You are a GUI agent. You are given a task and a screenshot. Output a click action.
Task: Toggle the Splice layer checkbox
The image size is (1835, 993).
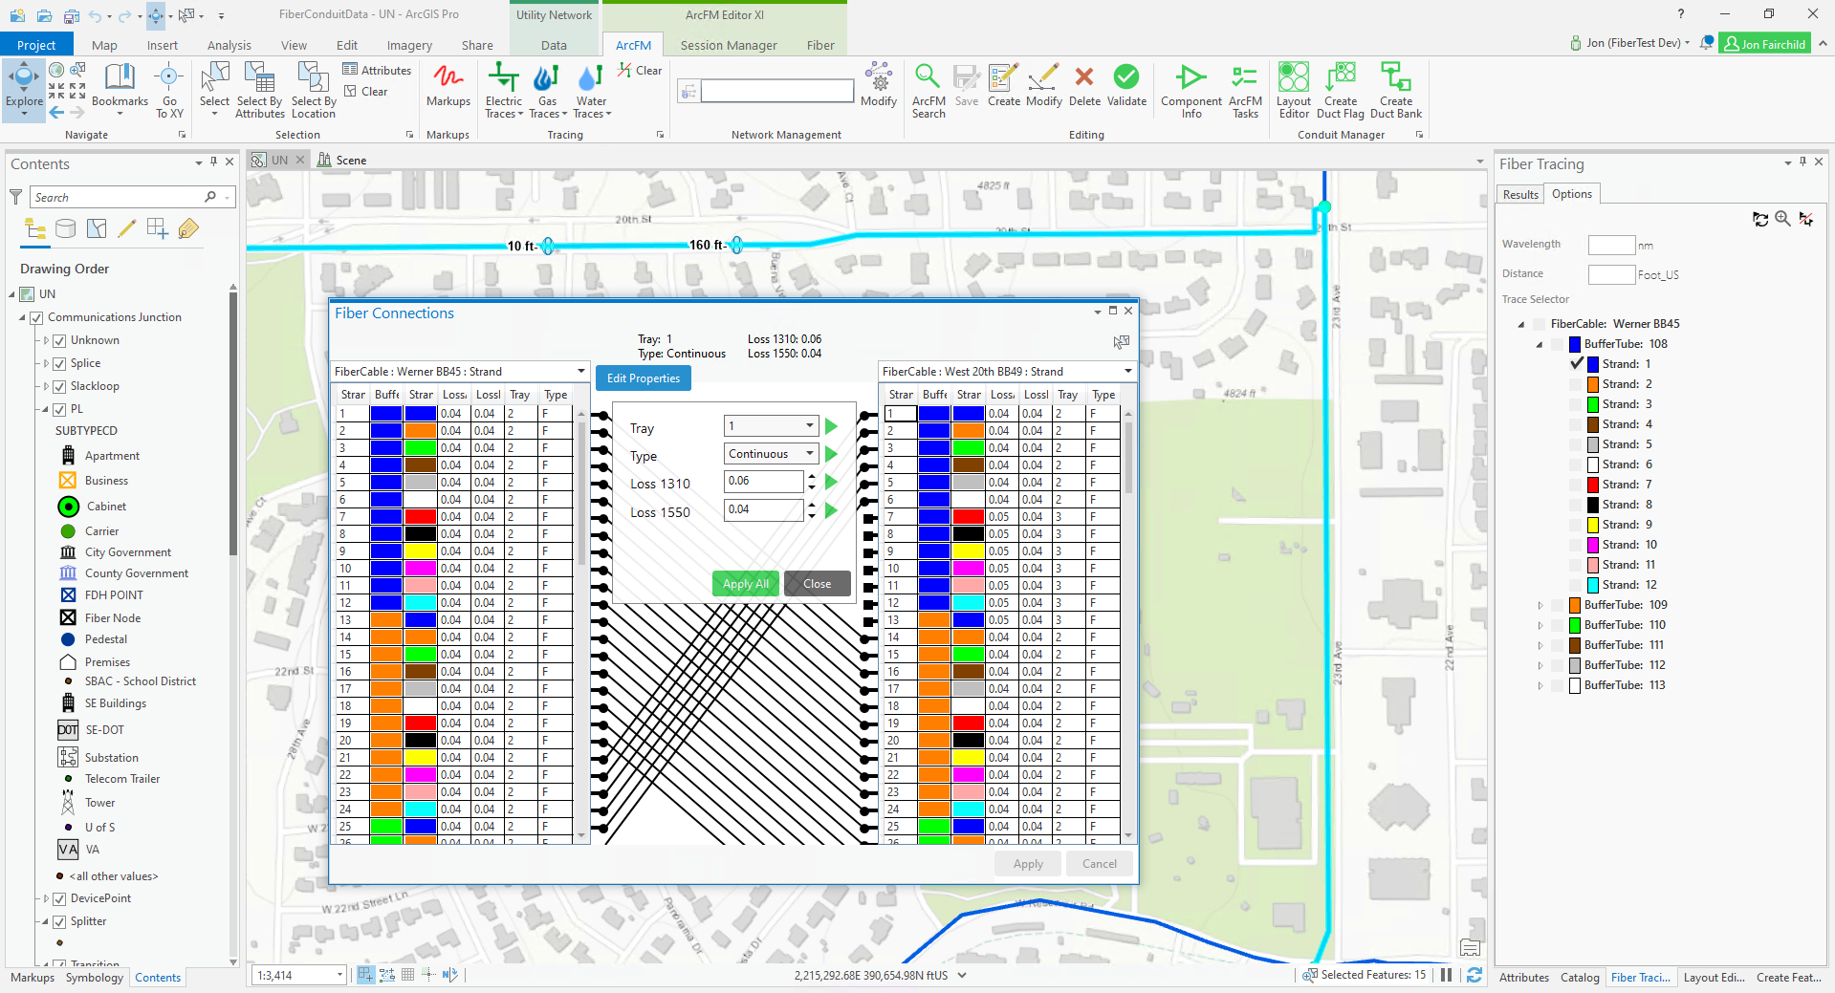coord(59,363)
